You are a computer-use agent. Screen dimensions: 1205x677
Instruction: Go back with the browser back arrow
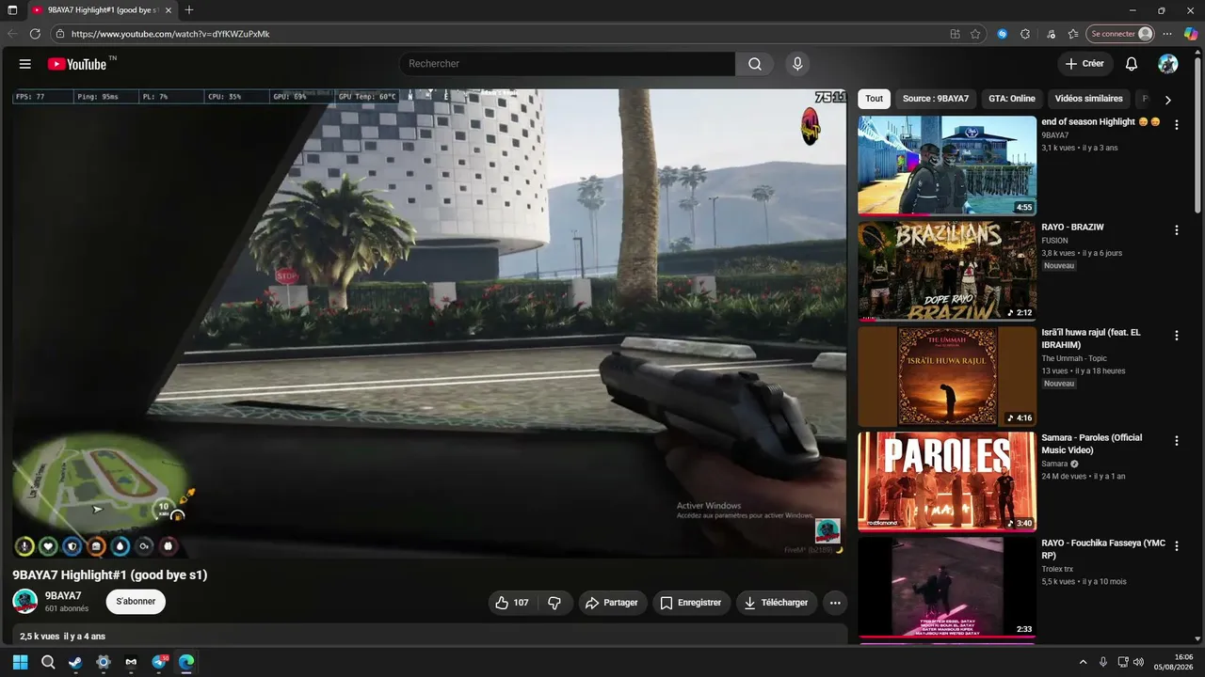point(12,34)
